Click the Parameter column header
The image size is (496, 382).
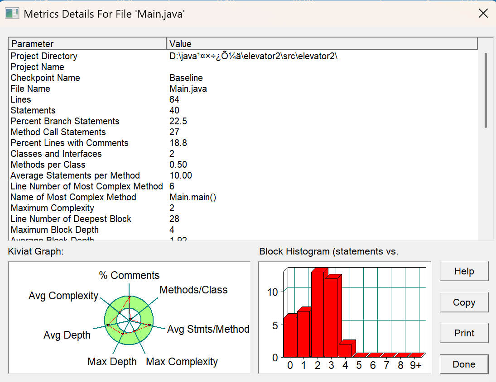[x=87, y=43]
